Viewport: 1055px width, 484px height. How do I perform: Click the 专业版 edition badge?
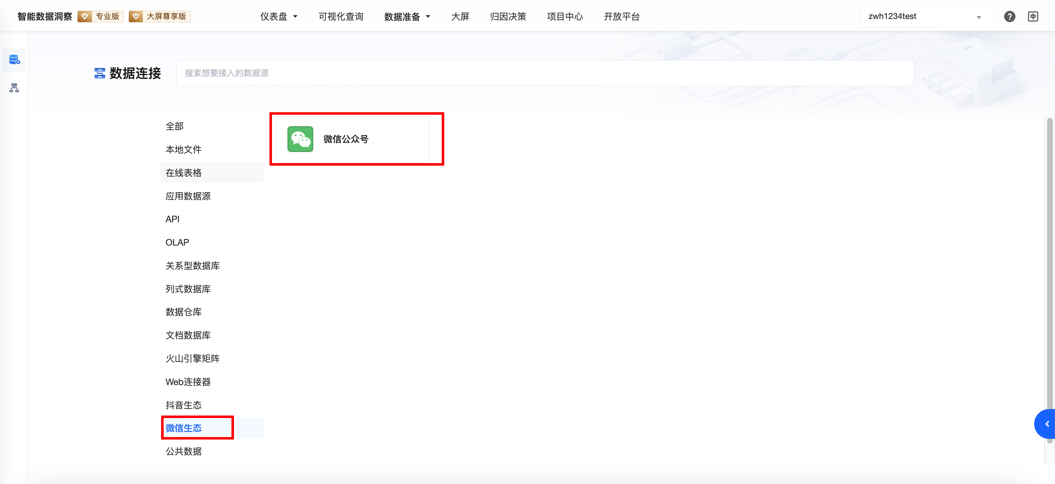coord(101,16)
